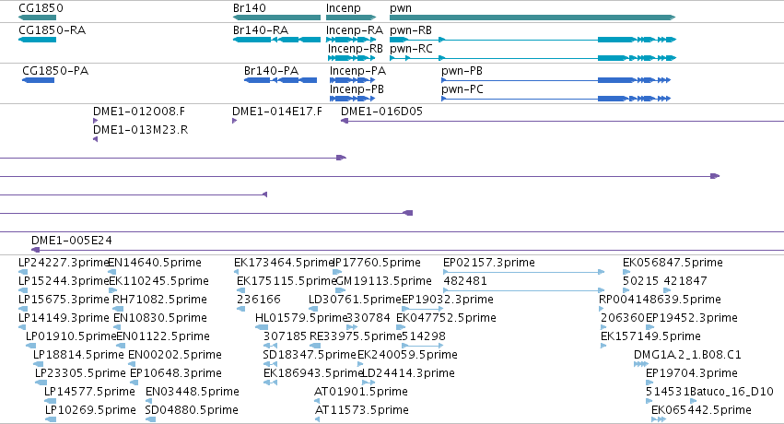The height and width of the screenshot is (424, 784).
Task: Click the EK110245.5prime EST label
Action: click(x=159, y=281)
